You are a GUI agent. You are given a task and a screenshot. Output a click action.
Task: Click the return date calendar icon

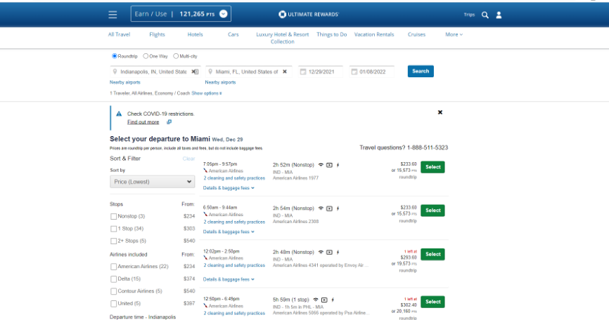[354, 72]
